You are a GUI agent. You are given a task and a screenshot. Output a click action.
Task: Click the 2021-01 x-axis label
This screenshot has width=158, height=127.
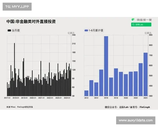coord(42,98)
